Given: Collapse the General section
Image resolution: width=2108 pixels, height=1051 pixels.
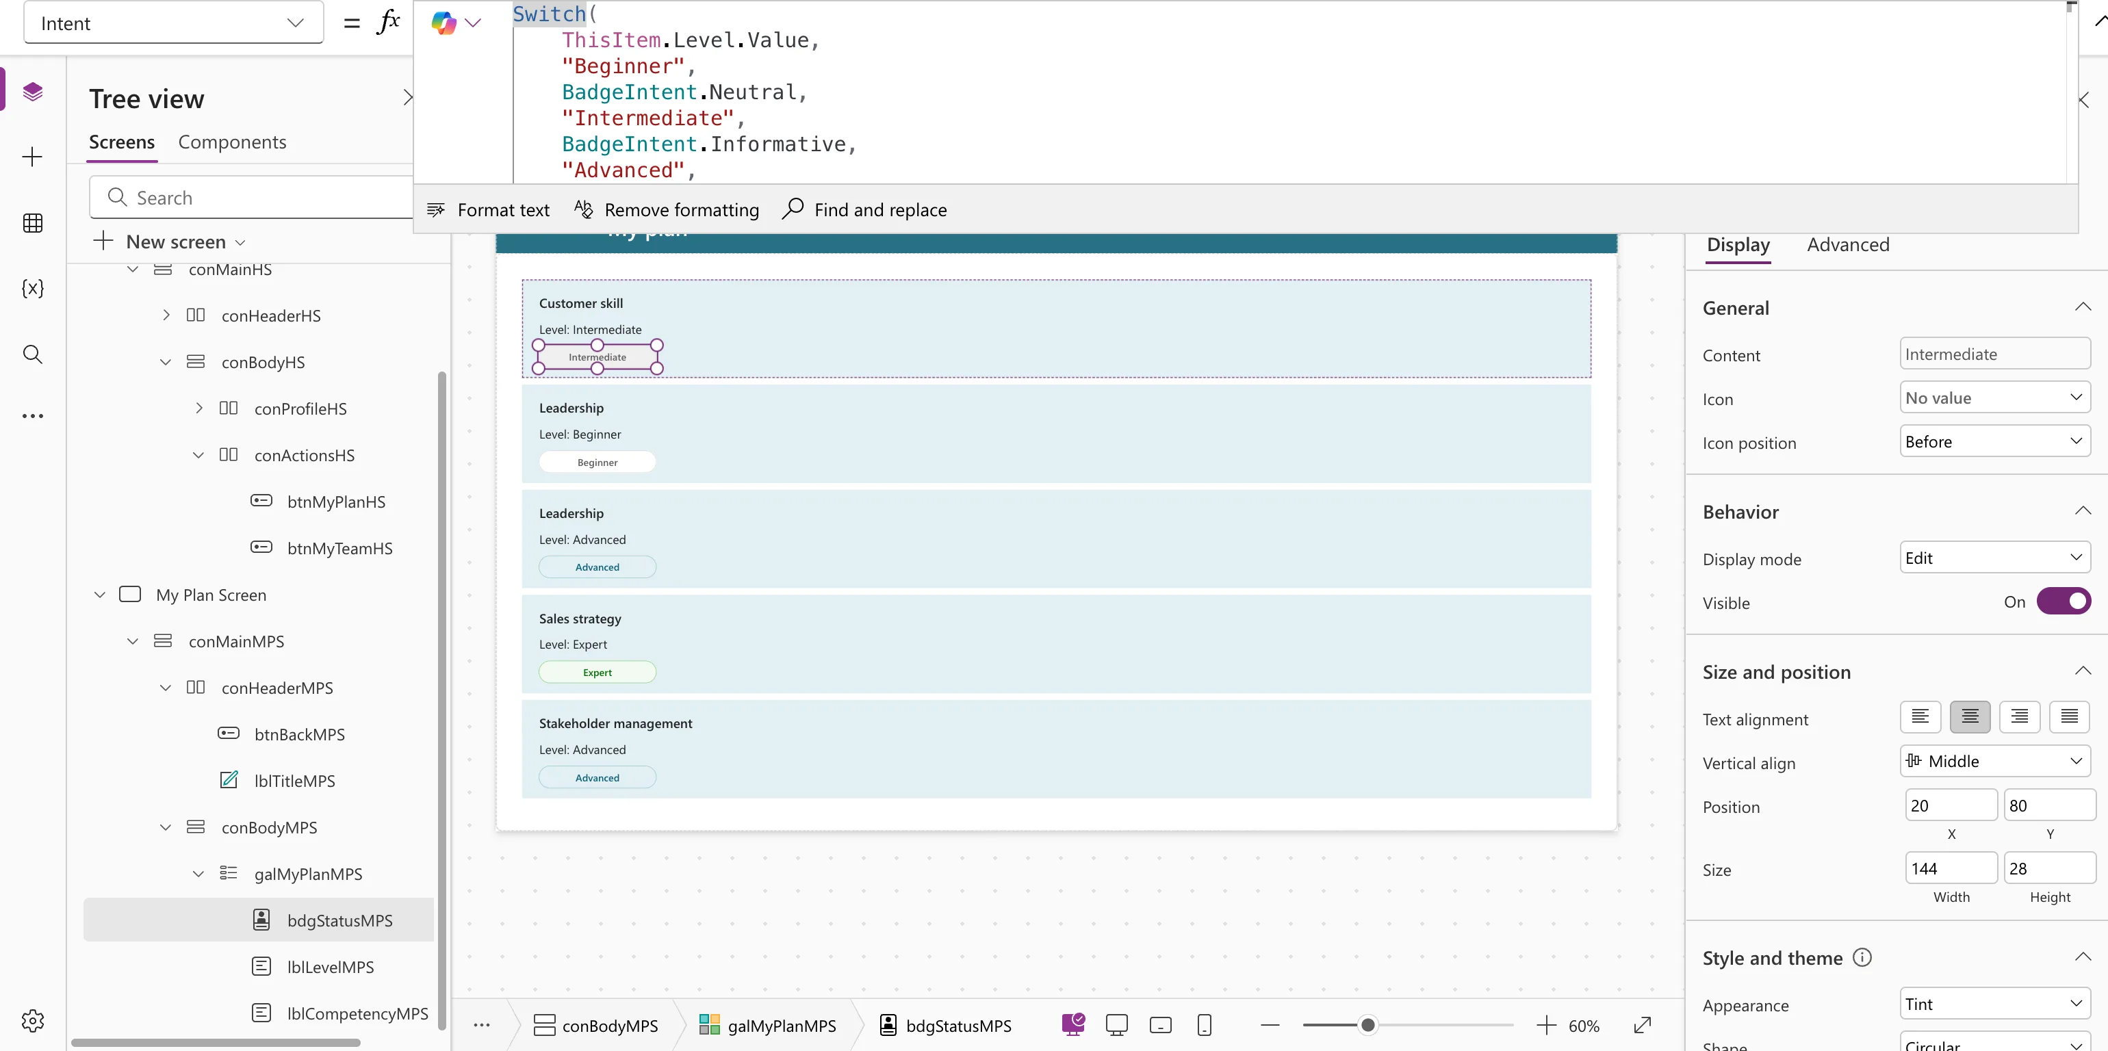Looking at the screenshot, I should coord(2083,307).
